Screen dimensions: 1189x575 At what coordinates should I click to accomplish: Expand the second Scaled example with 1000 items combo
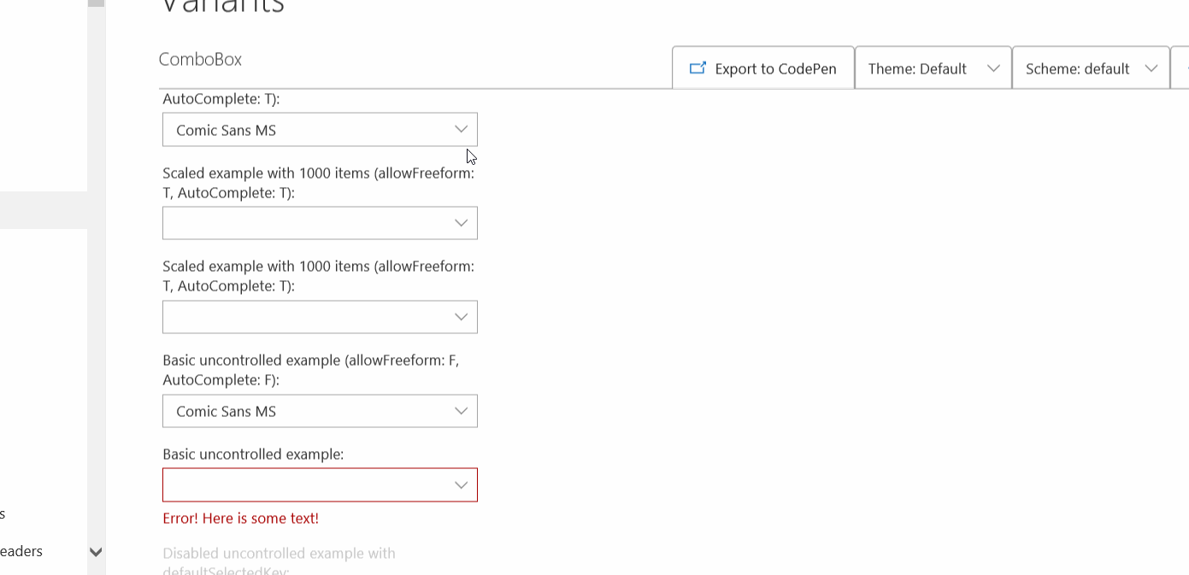point(461,317)
